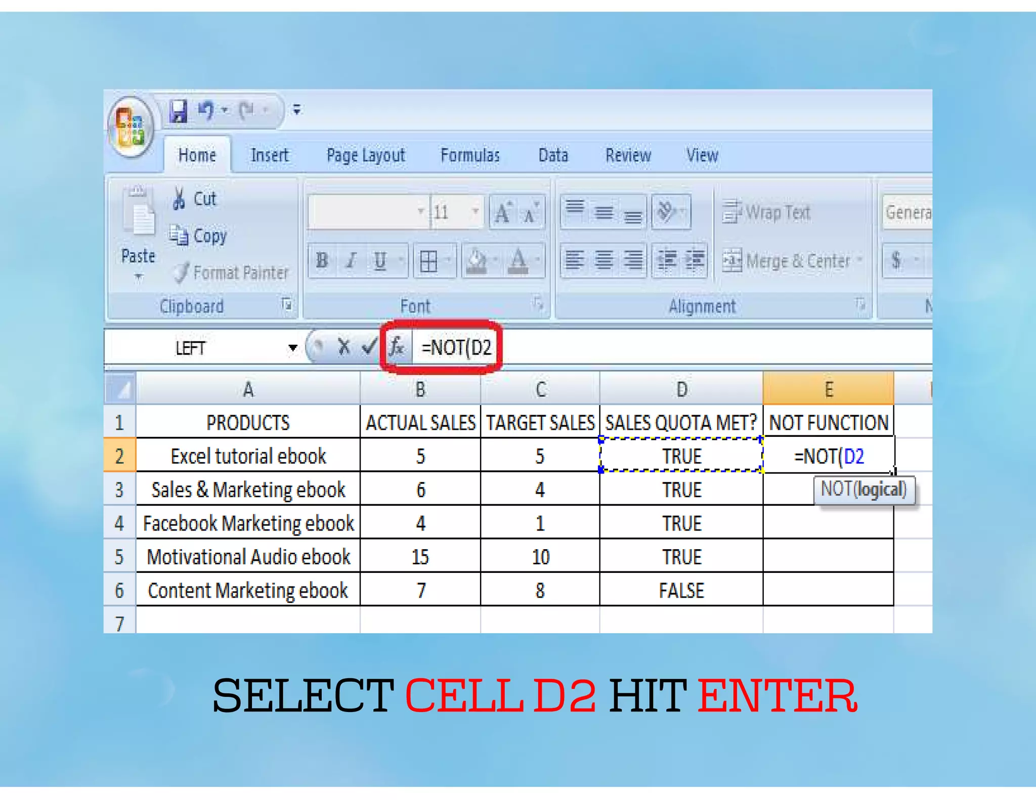Toggle Center text alignment
This screenshot has height=800, width=1036.
pos(603,261)
